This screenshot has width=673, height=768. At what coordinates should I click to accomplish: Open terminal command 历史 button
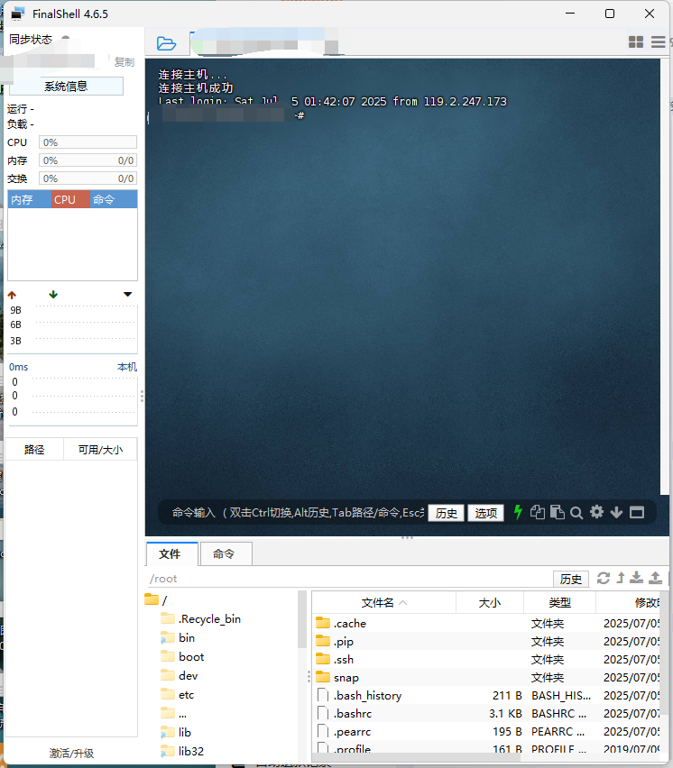(x=446, y=513)
